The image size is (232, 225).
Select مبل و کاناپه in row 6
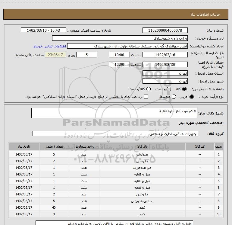pyautogui.click(x=142, y=188)
